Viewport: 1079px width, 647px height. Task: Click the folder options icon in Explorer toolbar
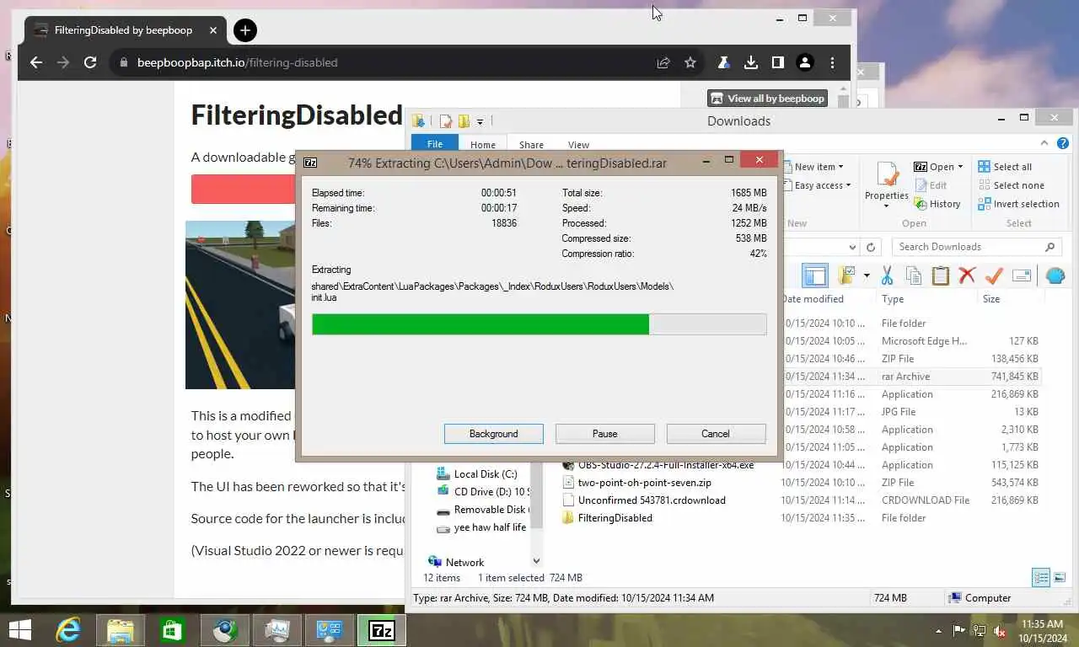coord(845,275)
